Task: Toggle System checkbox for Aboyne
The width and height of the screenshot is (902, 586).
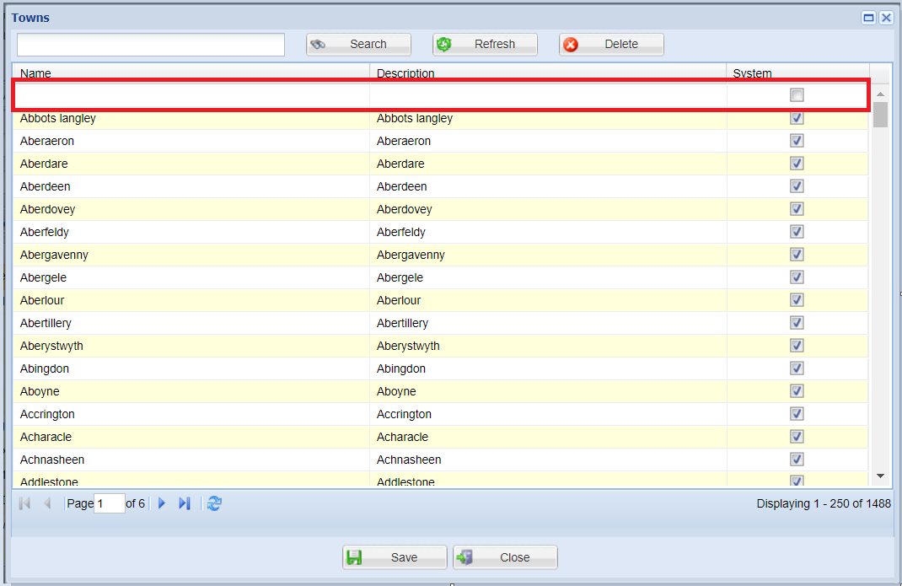Action: point(797,391)
